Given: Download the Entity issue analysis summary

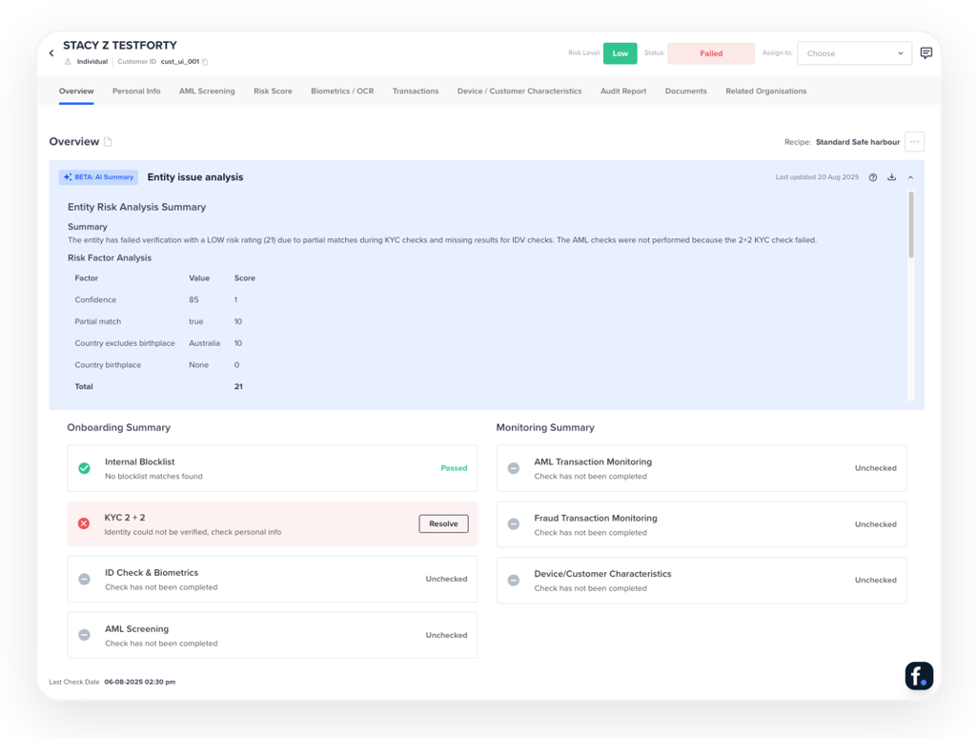Looking at the screenshot, I should (x=892, y=177).
